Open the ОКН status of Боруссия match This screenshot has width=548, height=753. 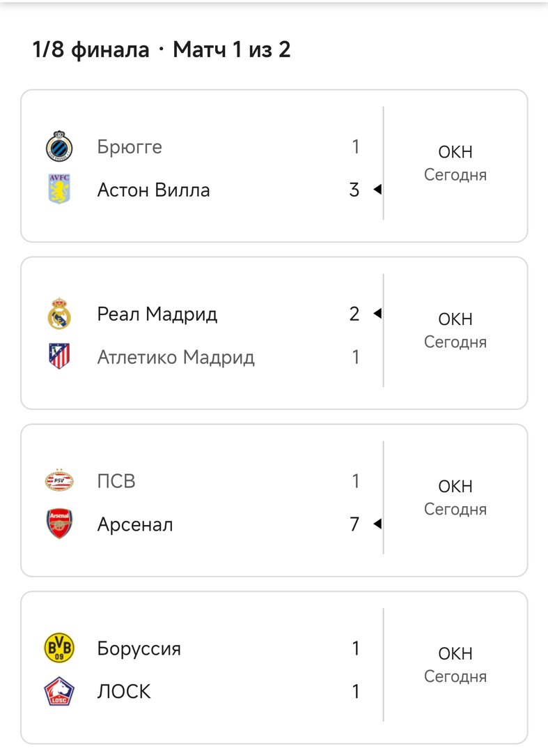coord(455,654)
